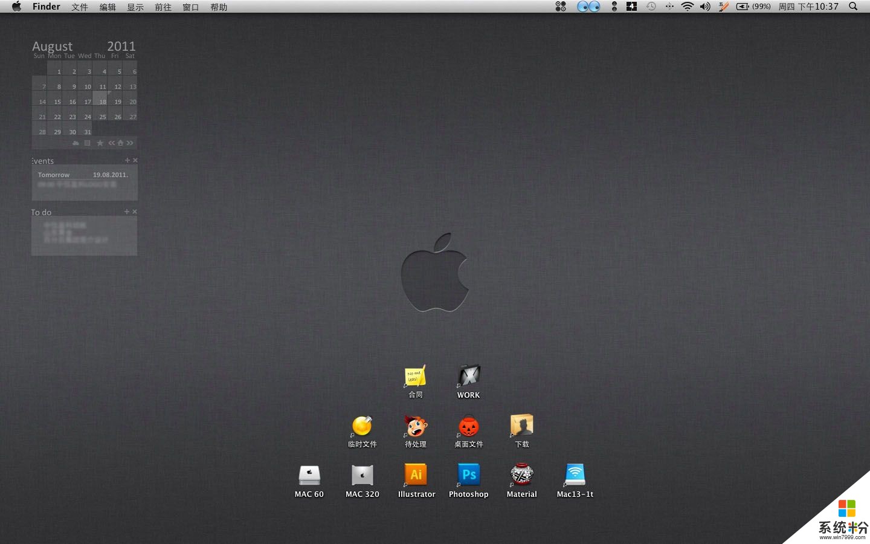Image resolution: width=870 pixels, height=544 pixels.
Task: Open the 桌面文件 pumpkin folder
Action: pyautogui.click(x=469, y=426)
